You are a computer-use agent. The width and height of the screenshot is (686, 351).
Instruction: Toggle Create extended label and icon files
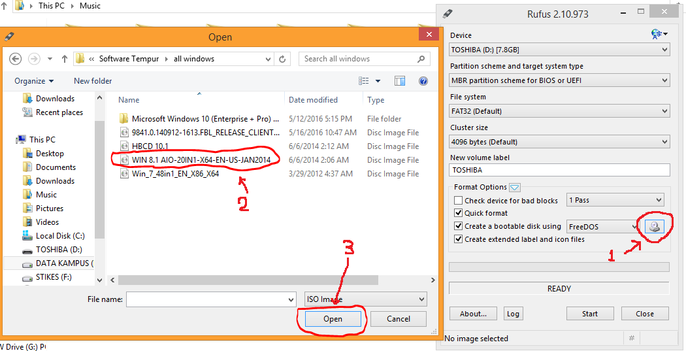[x=458, y=239]
